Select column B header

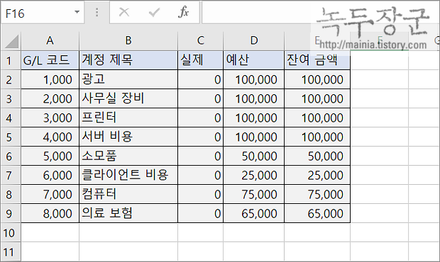(128, 41)
